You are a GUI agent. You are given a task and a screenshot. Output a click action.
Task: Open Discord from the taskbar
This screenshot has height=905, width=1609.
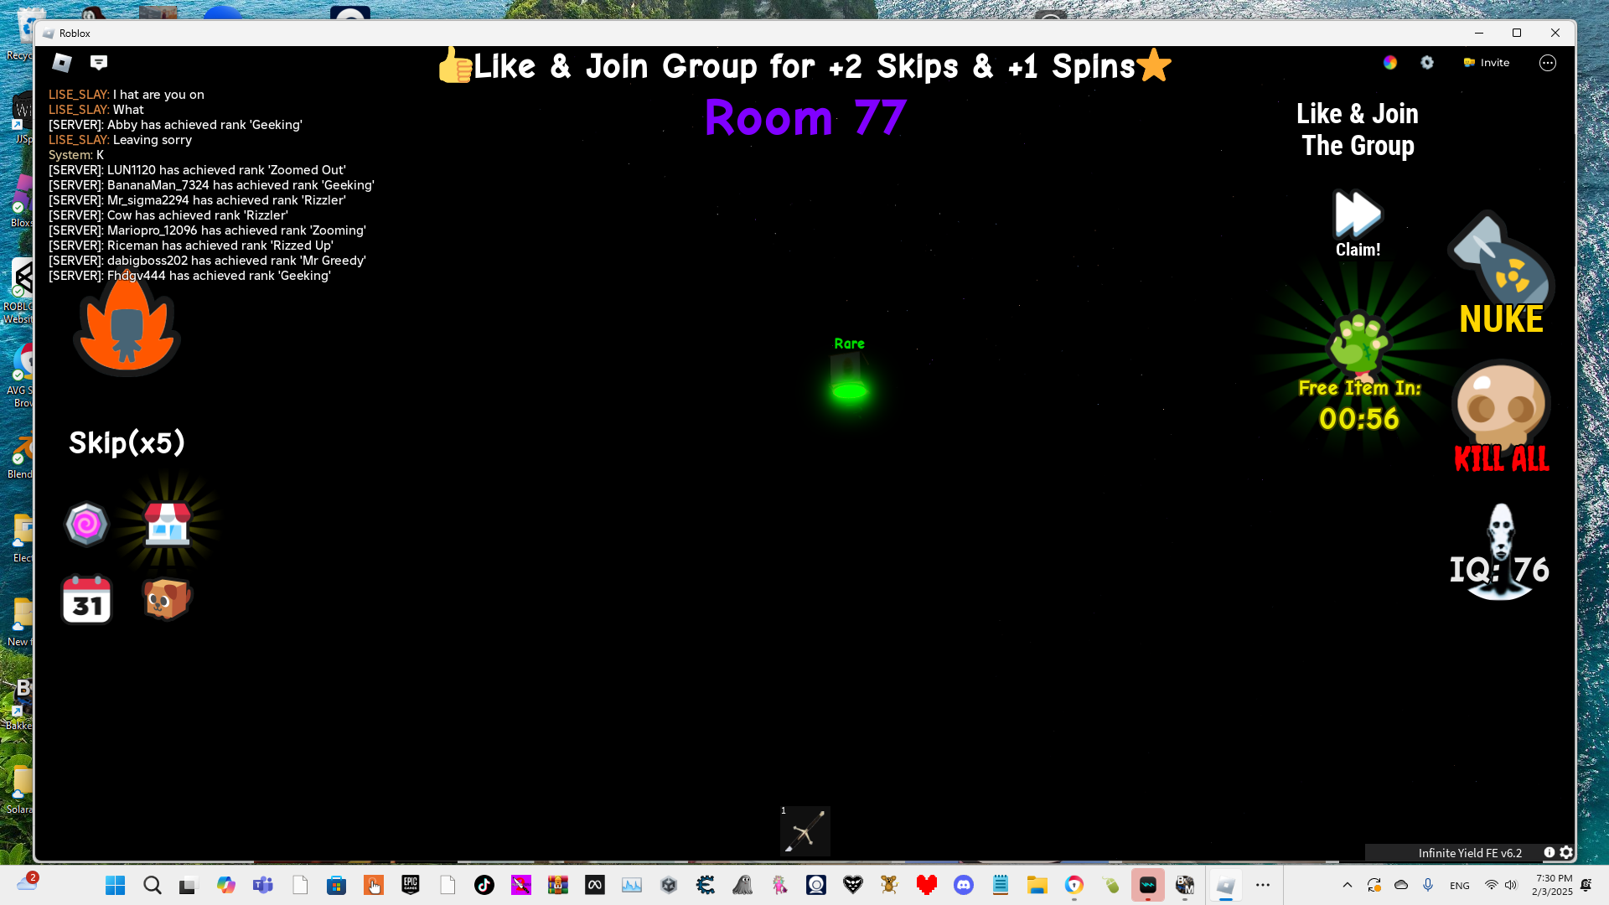tap(963, 885)
